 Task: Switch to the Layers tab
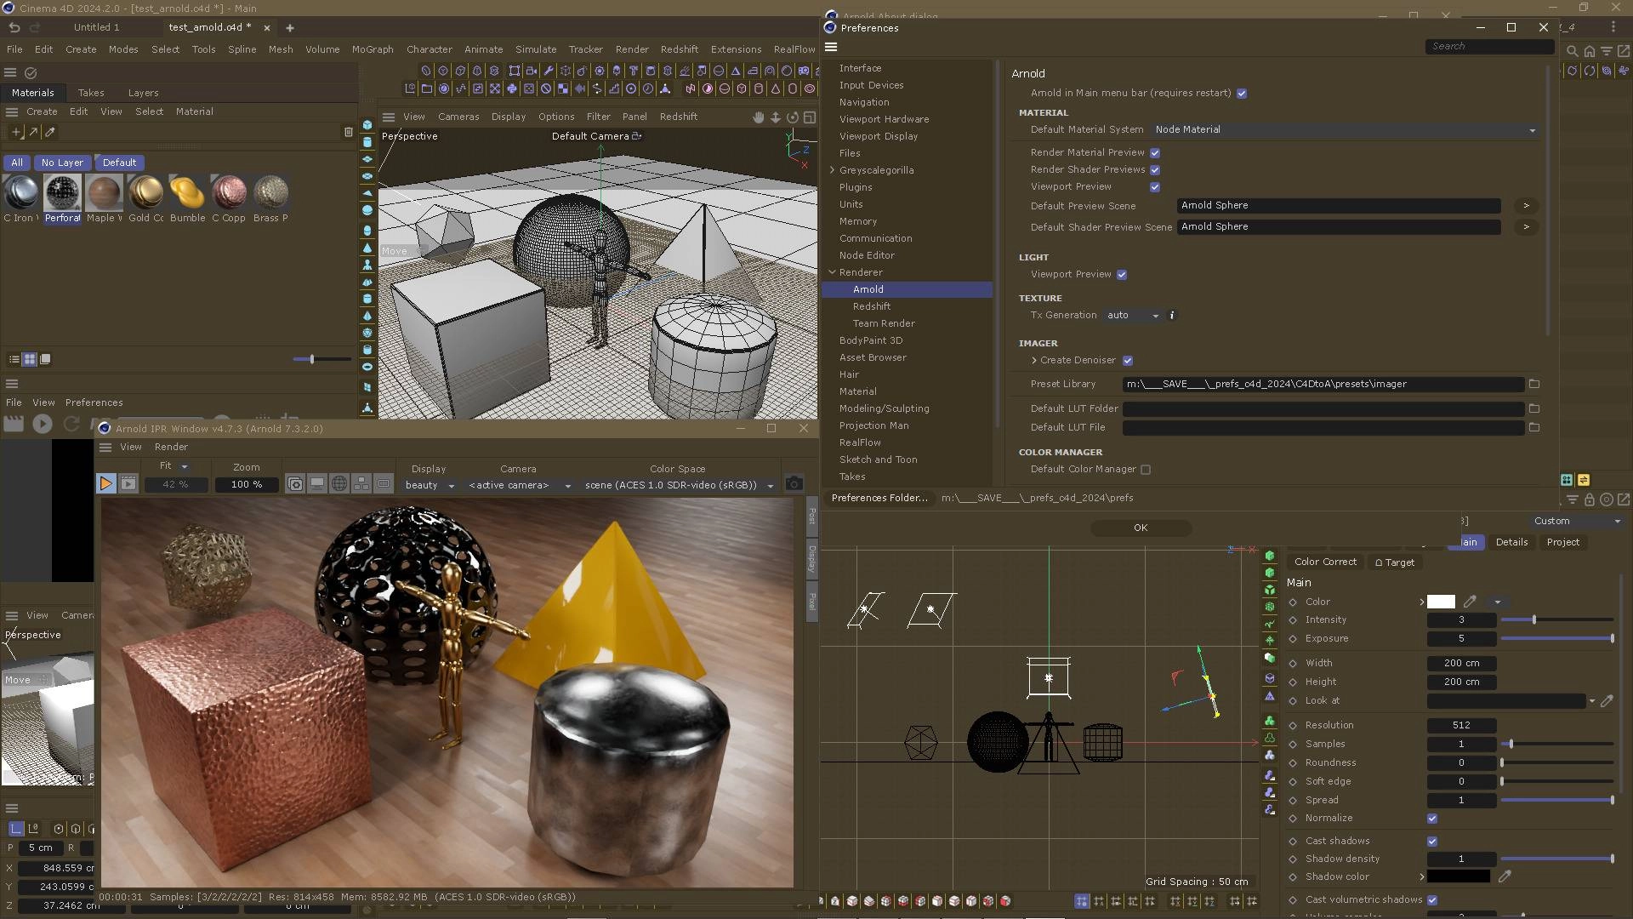(x=143, y=93)
